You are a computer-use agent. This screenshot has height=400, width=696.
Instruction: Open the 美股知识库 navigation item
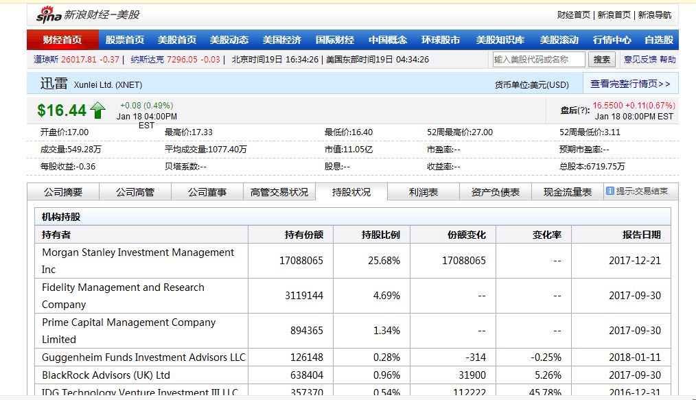coord(500,40)
